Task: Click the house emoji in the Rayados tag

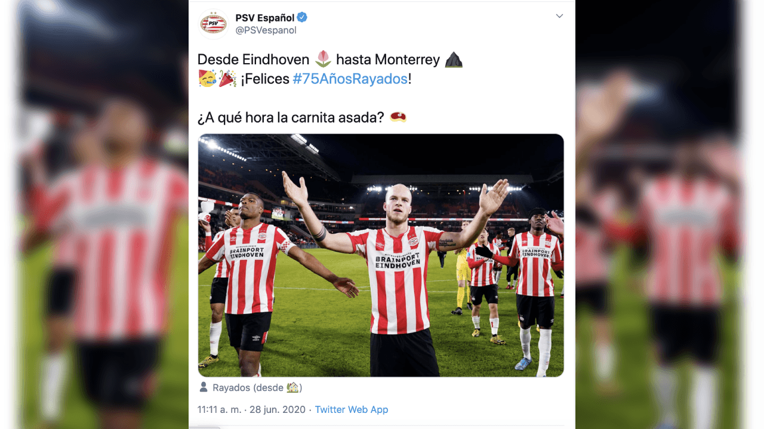Action: 294,388
